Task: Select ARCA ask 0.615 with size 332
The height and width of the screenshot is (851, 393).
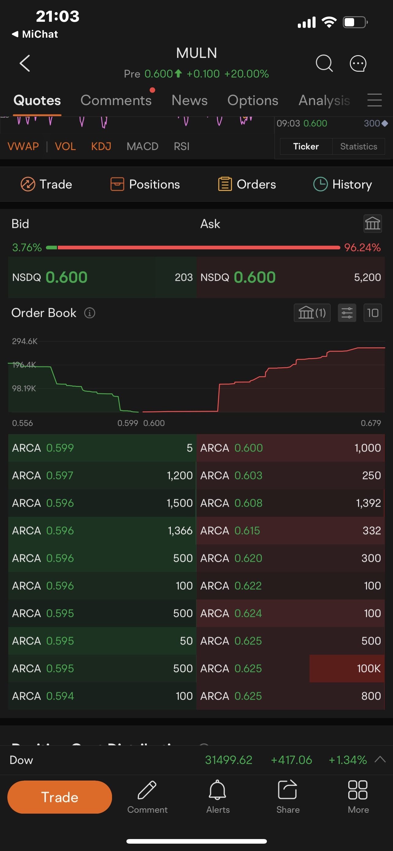Action: pos(291,531)
